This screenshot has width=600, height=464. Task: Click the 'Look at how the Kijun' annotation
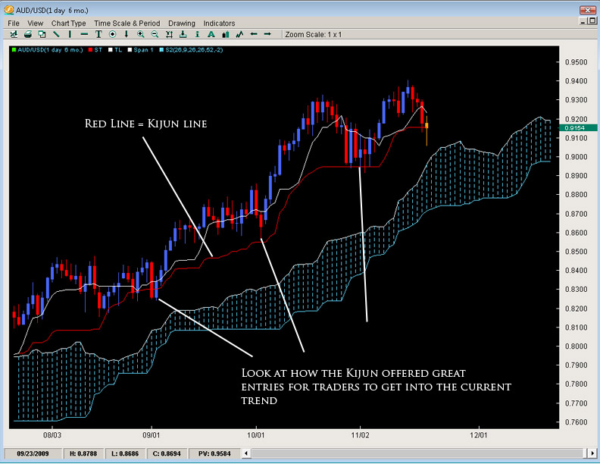[377, 387]
